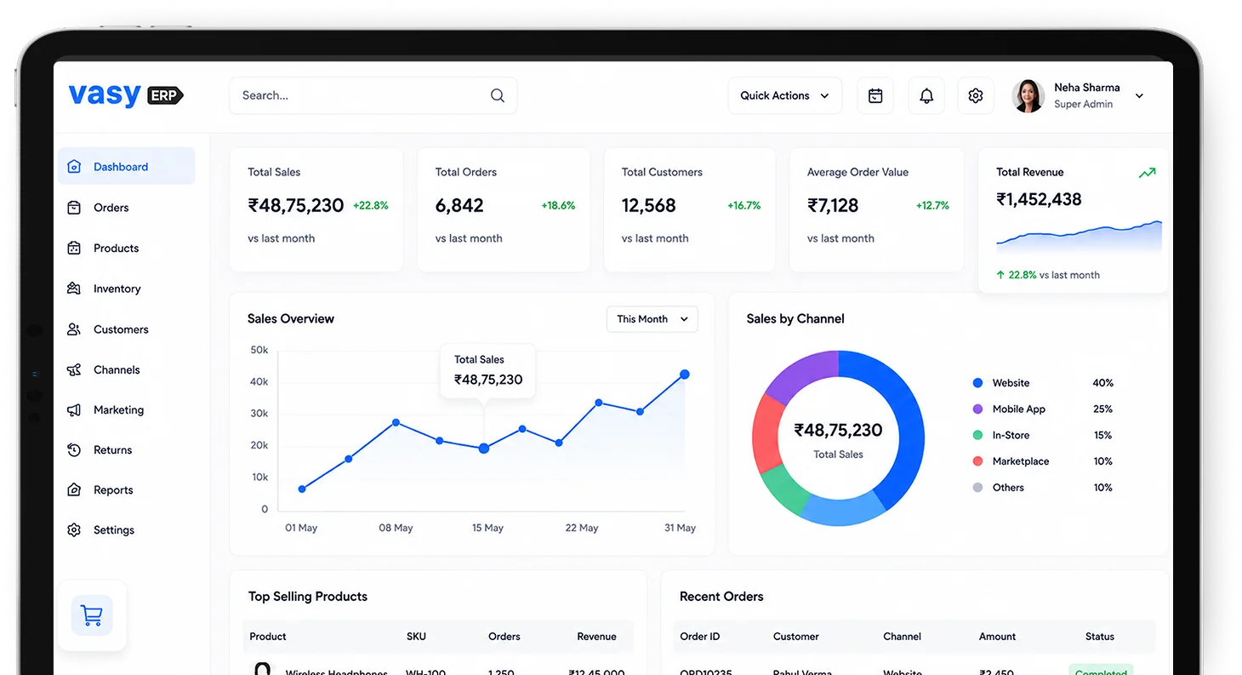Click the Total Orders value 6,842
The width and height of the screenshot is (1242, 675).
(x=459, y=205)
